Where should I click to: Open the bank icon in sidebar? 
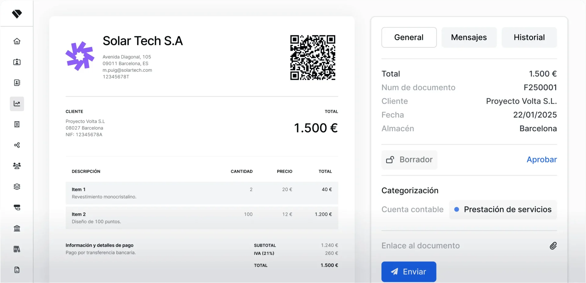point(17,228)
